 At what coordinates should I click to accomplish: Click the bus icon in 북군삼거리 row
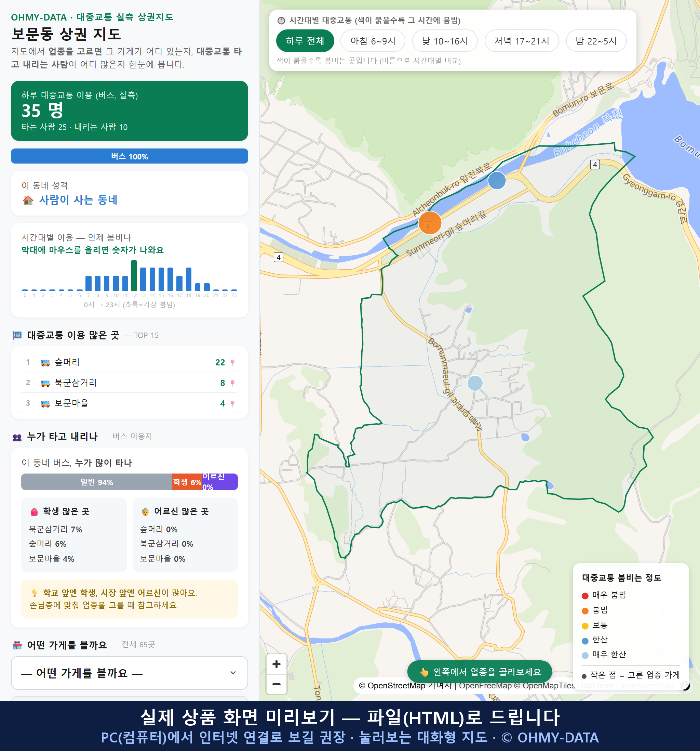(x=45, y=383)
